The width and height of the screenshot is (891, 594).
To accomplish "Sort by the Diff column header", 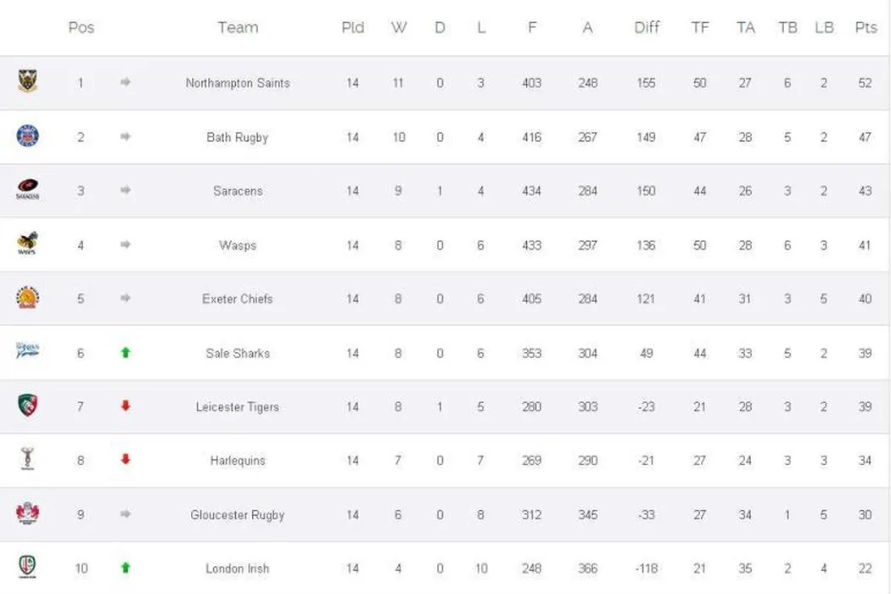I will coord(647,27).
